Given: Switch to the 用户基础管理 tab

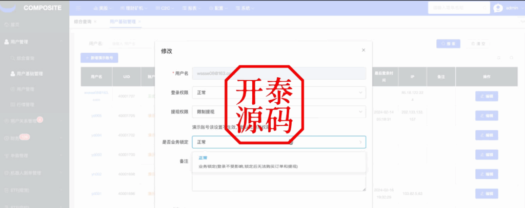Looking at the screenshot, I should [x=123, y=21].
